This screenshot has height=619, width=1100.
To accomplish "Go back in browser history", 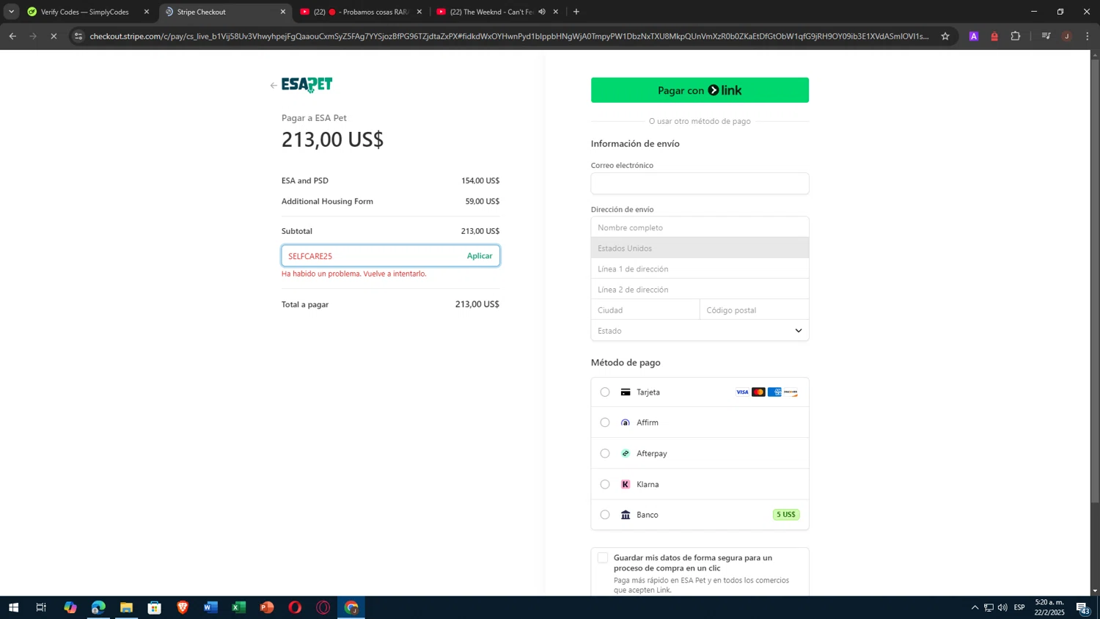I will click(12, 36).
